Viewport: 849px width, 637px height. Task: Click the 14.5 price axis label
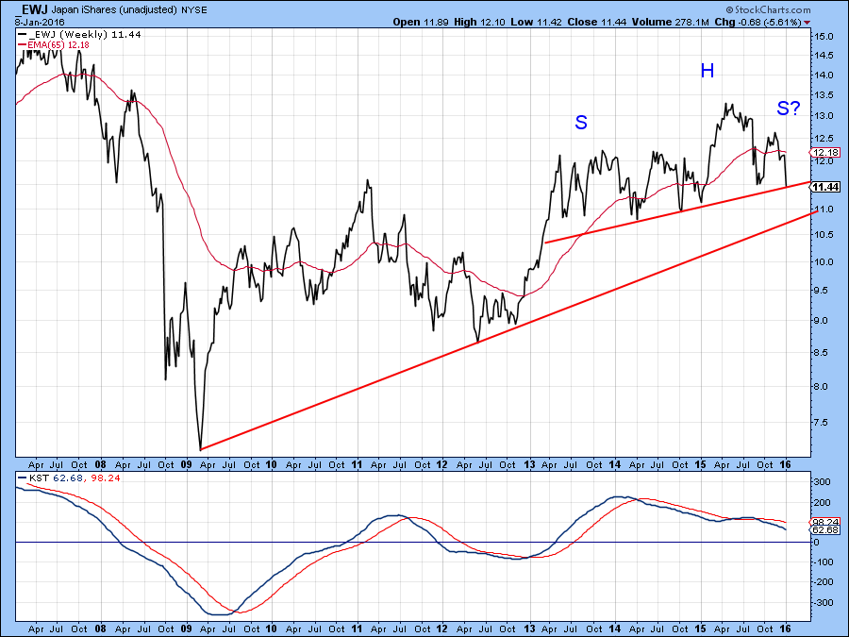[823, 56]
